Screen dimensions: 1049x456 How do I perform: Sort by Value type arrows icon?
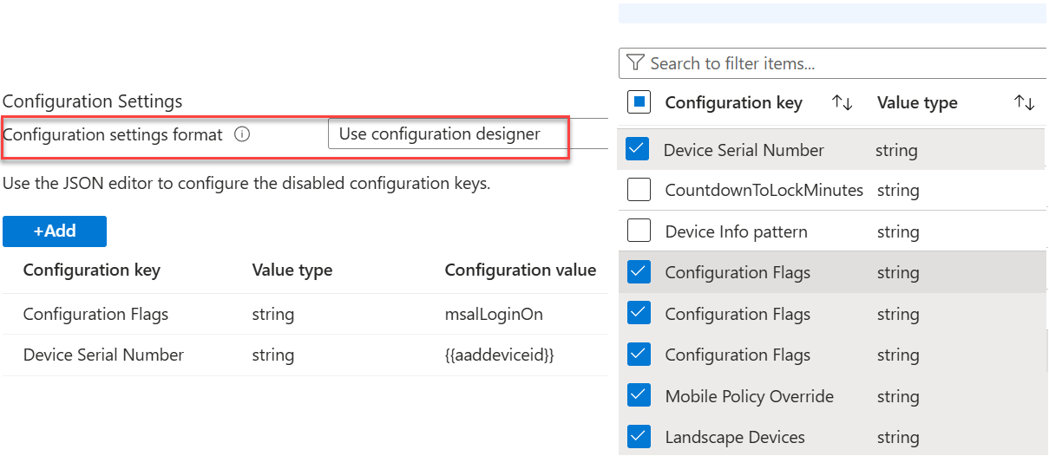[x=1024, y=103]
